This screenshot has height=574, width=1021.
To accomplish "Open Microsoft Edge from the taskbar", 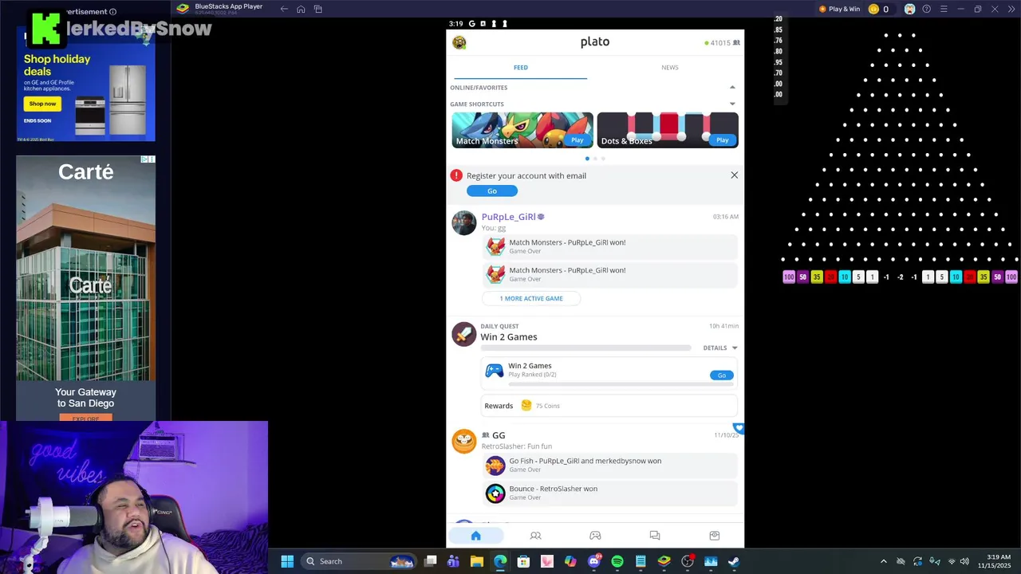I will (500, 561).
